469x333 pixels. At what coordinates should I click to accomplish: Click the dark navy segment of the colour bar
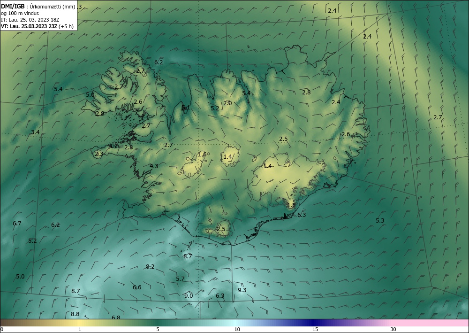coord(314,323)
